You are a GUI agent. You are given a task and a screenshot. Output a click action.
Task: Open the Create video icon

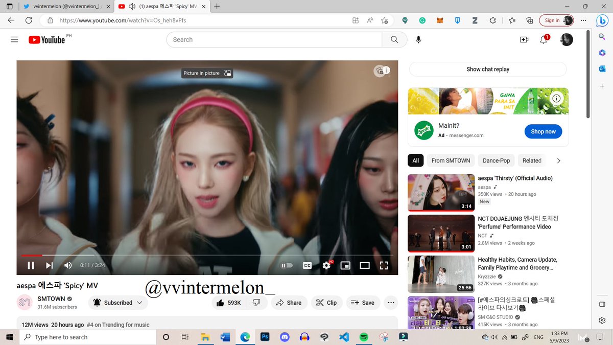coord(524,39)
